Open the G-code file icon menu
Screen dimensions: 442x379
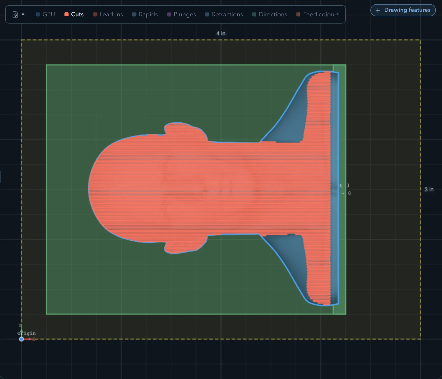click(x=15, y=14)
